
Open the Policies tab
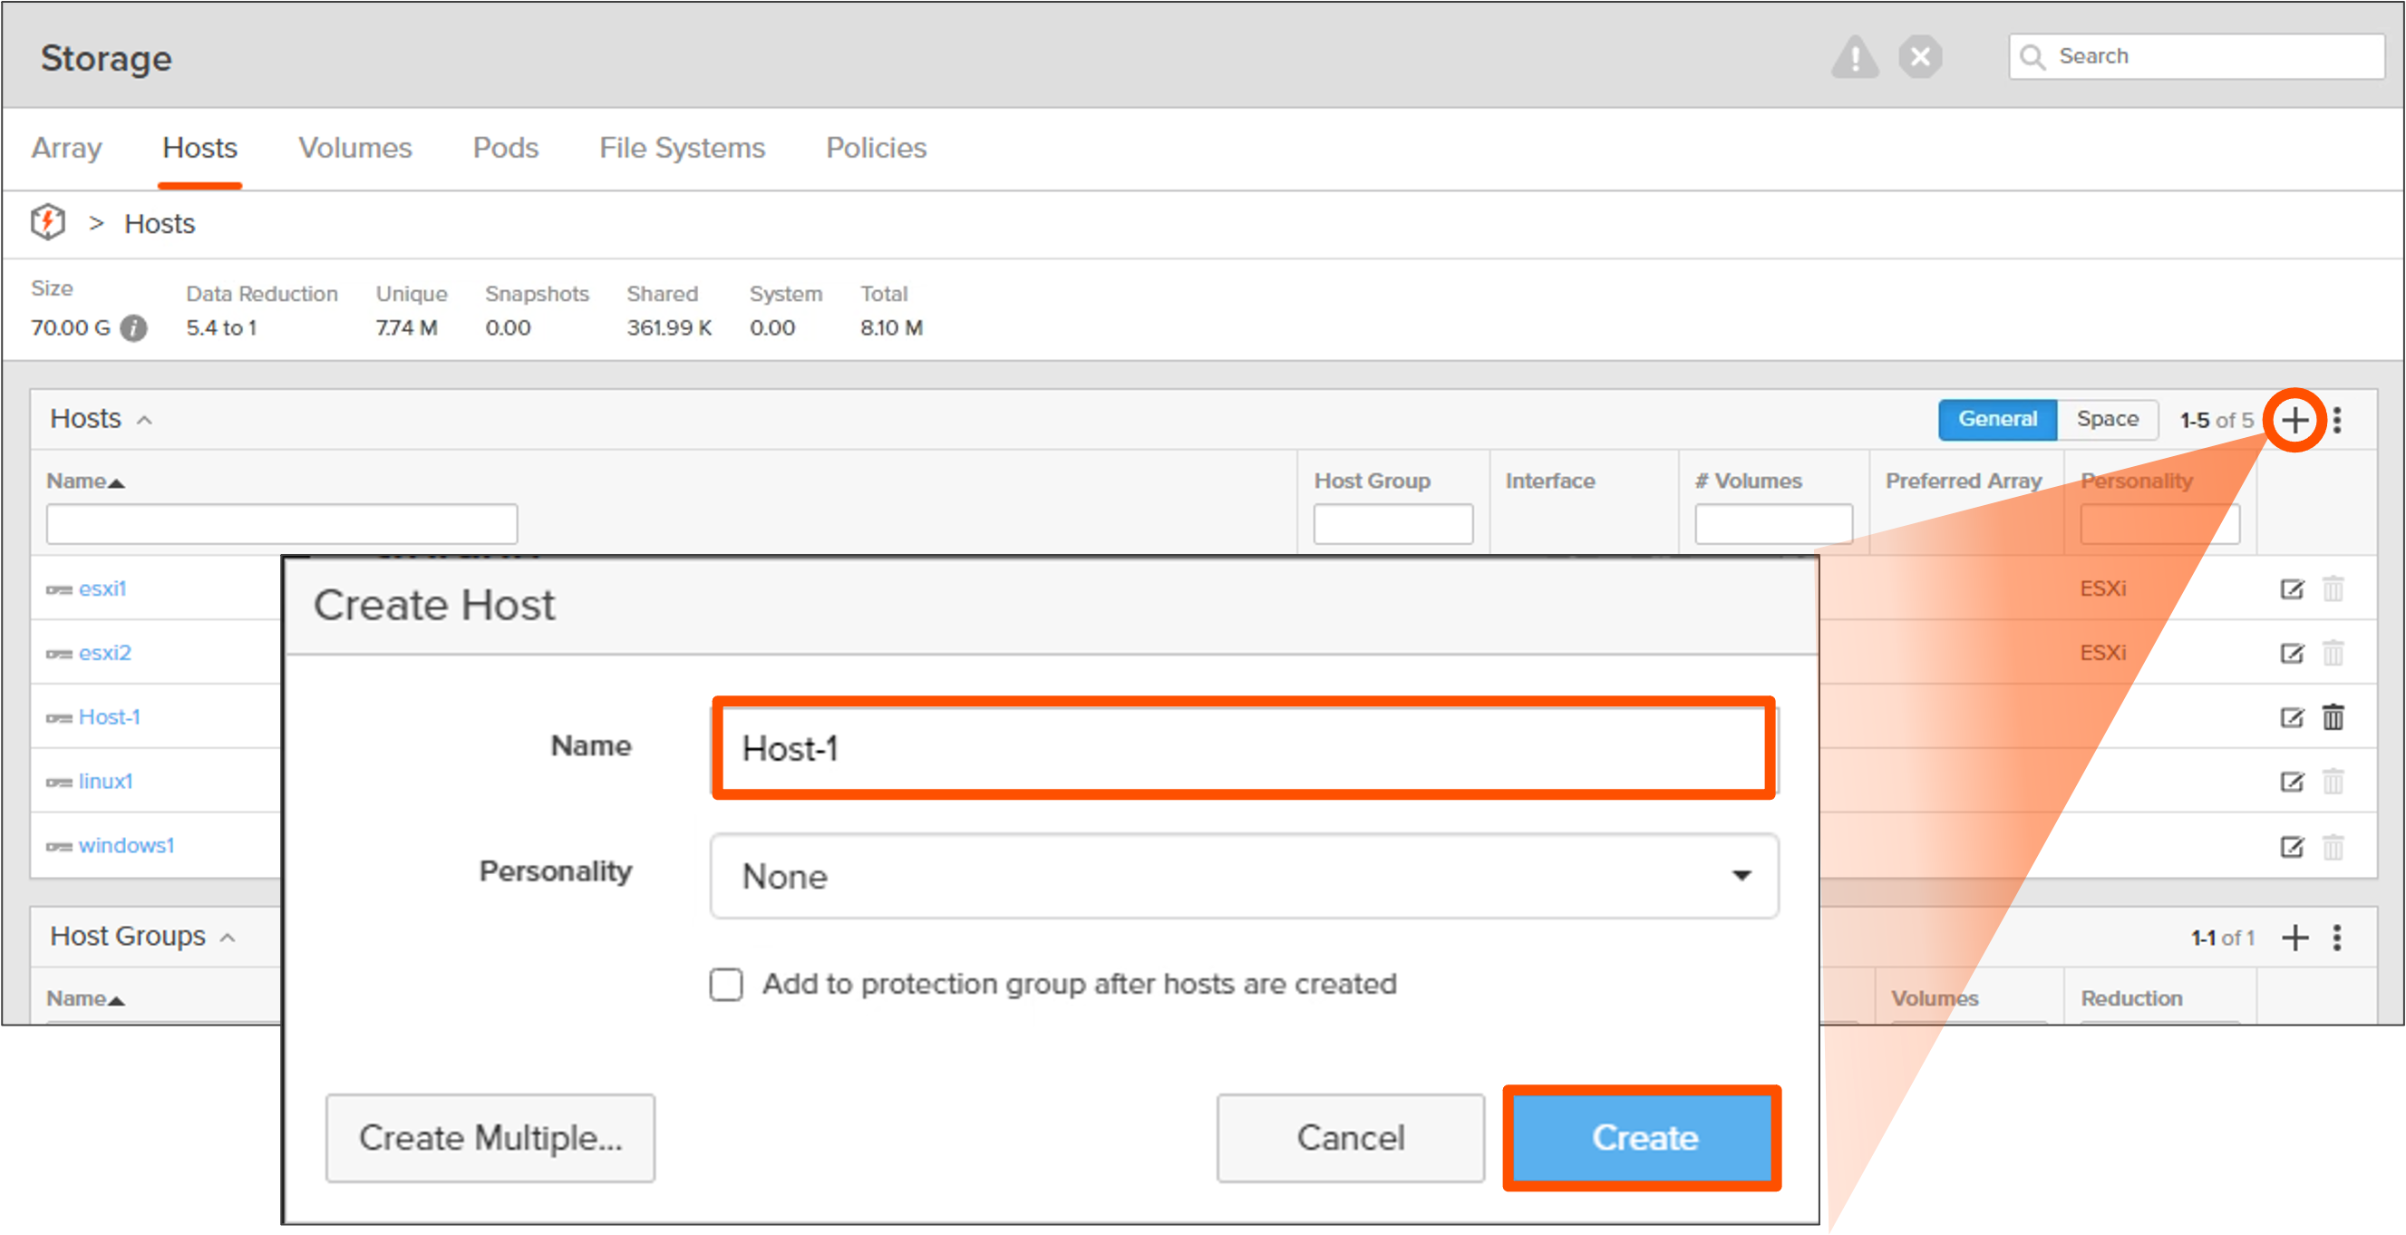tap(876, 148)
